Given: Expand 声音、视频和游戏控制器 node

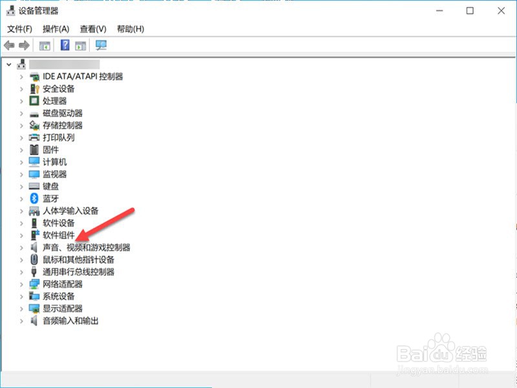Looking at the screenshot, I should click(22, 248).
